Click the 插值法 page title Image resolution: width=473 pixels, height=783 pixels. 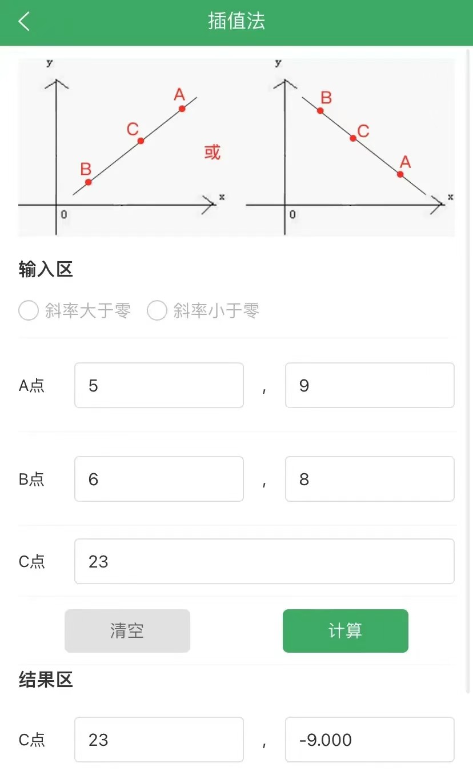236,22
